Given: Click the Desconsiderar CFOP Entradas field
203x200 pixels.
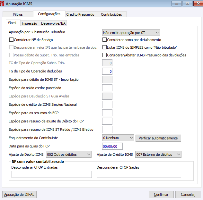Looking at the screenshot, I should 52,174.
